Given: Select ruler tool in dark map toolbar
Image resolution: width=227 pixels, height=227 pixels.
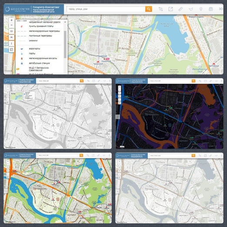Looking at the screenshot, I should point(211,81).
